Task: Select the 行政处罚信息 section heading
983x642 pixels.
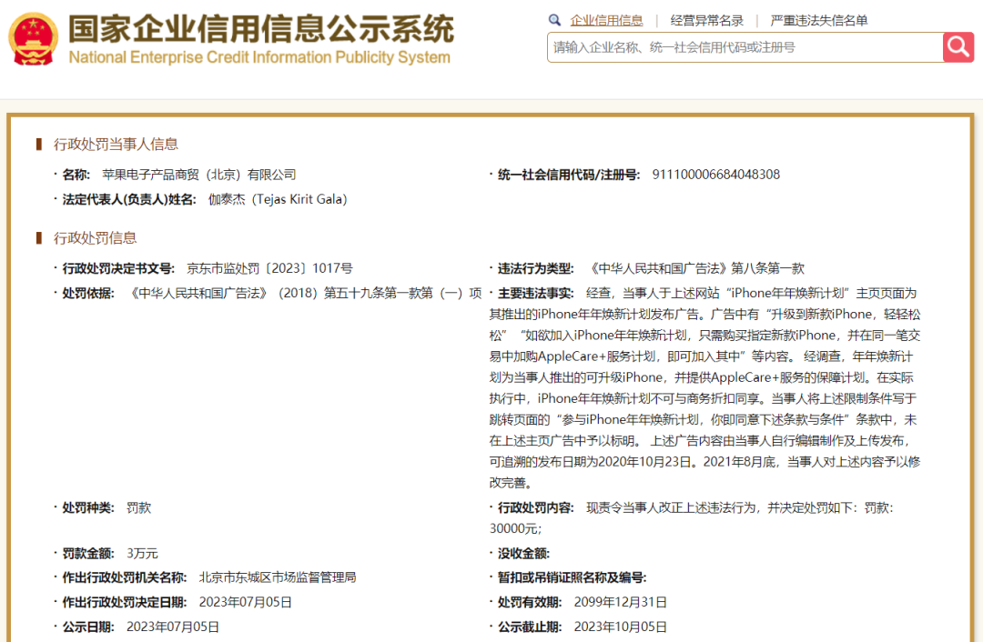Action: [x=95, y=238]
